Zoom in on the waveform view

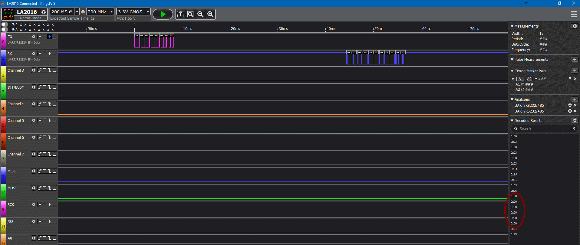pyautogui.click(x=210, y=14)
